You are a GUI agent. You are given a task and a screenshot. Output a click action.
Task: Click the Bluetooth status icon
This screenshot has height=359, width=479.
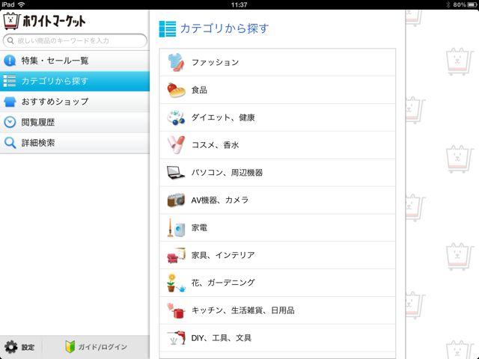[448, 4]
